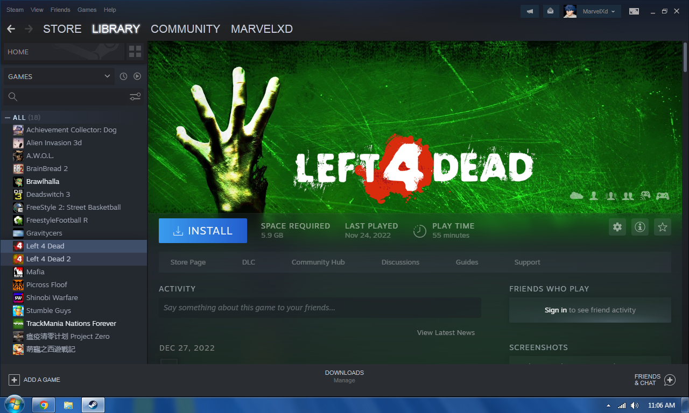Open advanced library filter options
The width and height of the screenshot is (689, 413).
click(x=135, y=97)
